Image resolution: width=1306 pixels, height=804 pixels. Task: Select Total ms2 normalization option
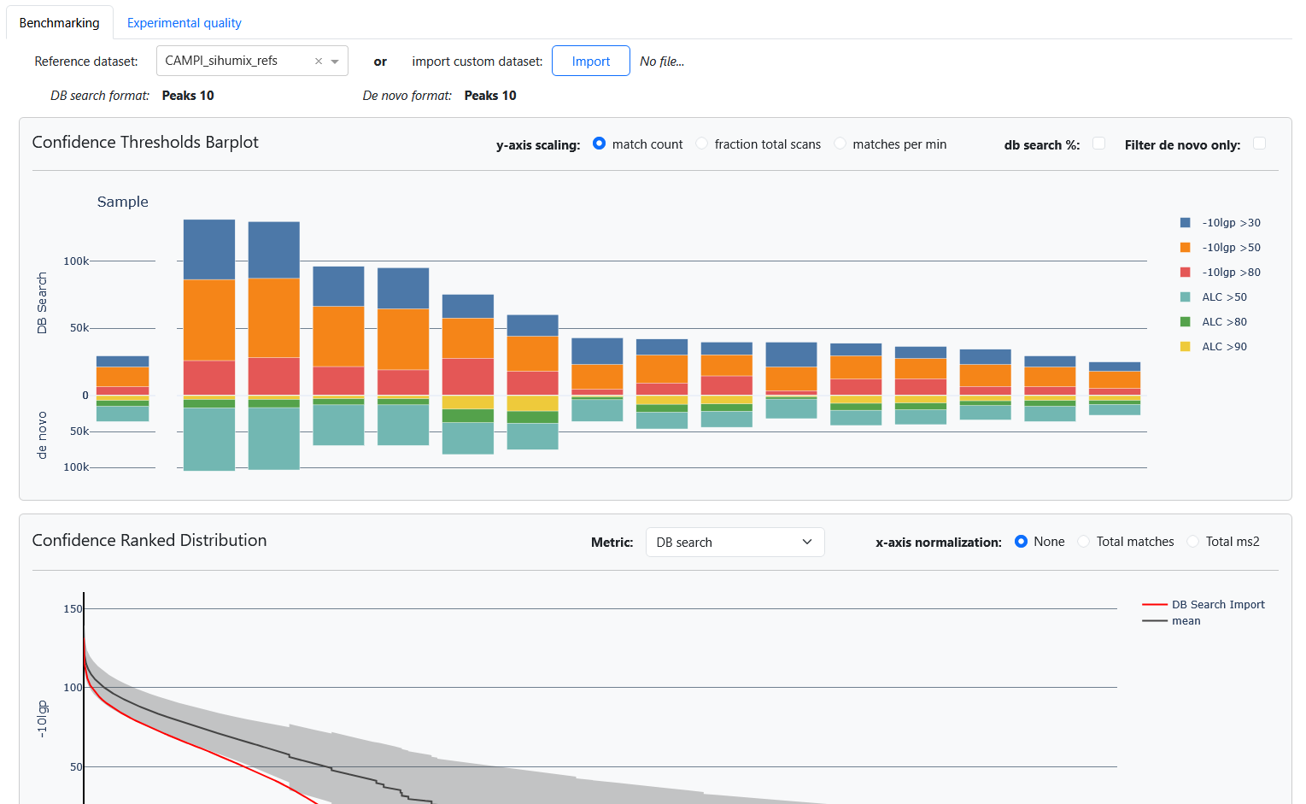pos(1193,542)
